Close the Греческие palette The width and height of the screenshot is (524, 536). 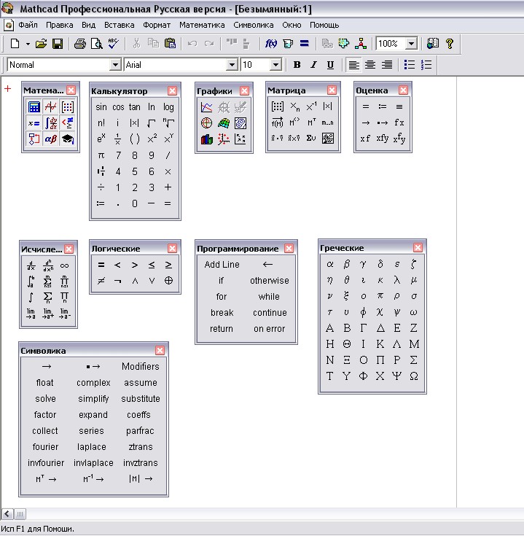(418, 247)
